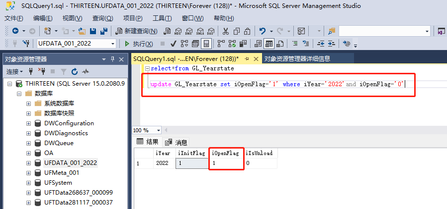Click Object Explorer disconnect plug icon
447x209 pixels.
(x=42, y=71)
